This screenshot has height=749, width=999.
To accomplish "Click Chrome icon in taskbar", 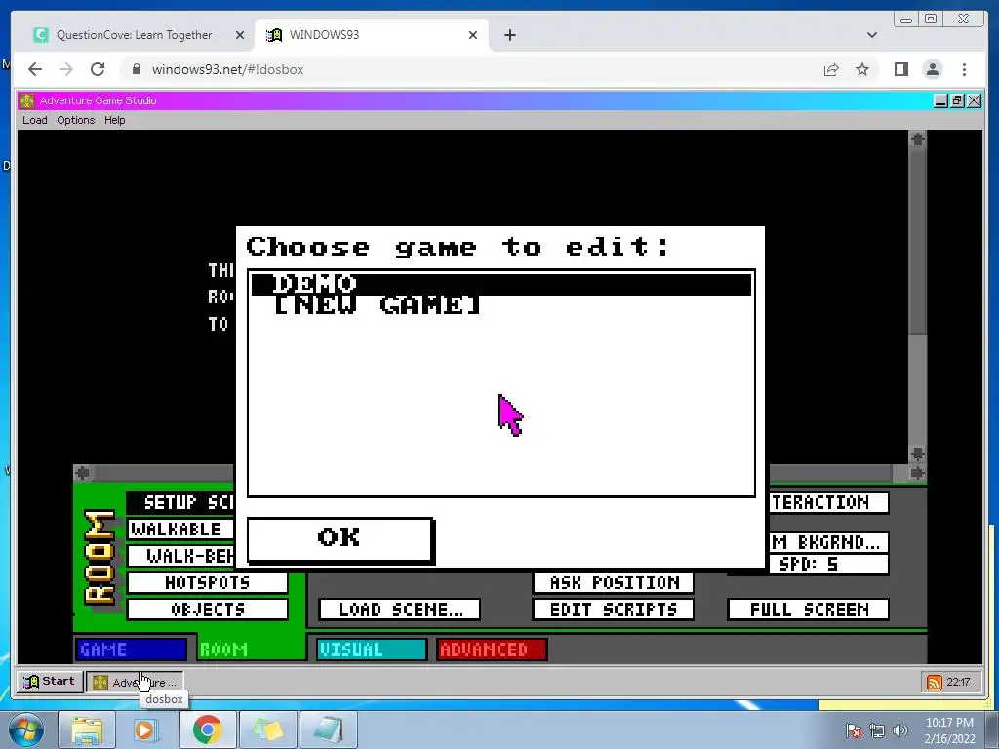I will 207,729.
